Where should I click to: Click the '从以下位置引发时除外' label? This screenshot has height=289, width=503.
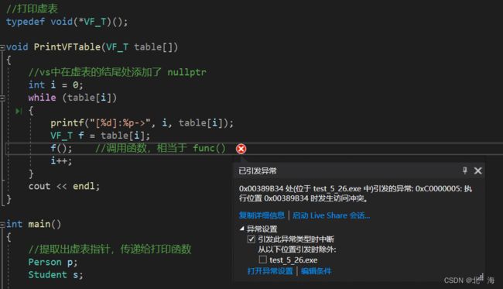(x=296, y=249)
